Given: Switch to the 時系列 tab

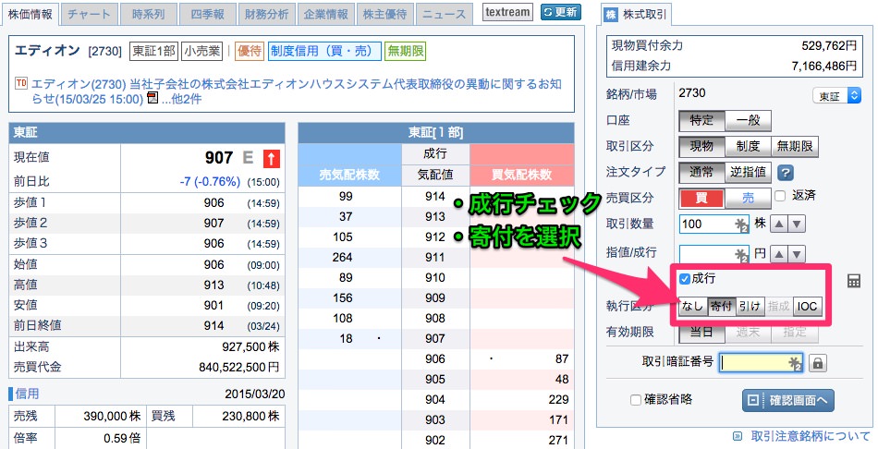Looking at the screenshot, I should click(x=149, y=15).
